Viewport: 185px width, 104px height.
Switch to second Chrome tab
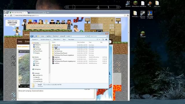(x=36, y=12)
